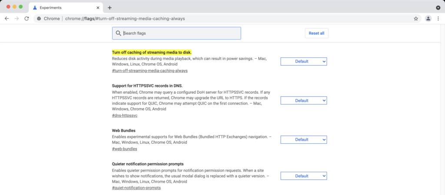
Task: Expand the Web Bundles Default dropdown
Action: click(x=304, y=140)
